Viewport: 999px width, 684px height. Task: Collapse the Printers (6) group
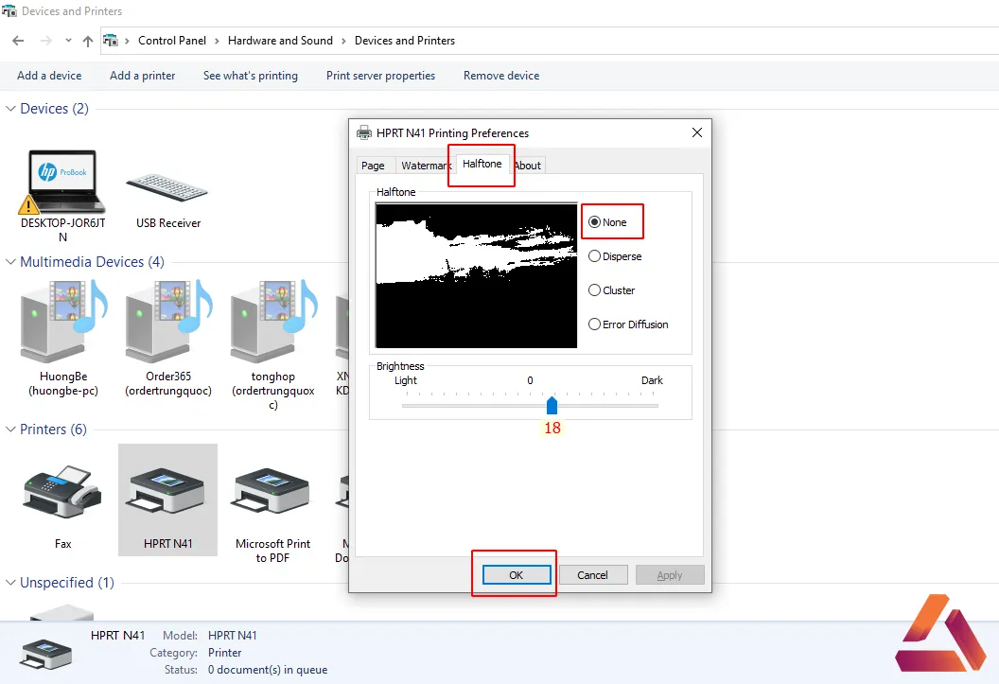10,430
